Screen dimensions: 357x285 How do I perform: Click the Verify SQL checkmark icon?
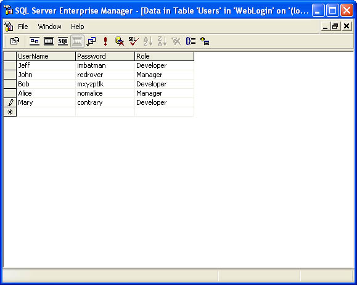[133, 41]
